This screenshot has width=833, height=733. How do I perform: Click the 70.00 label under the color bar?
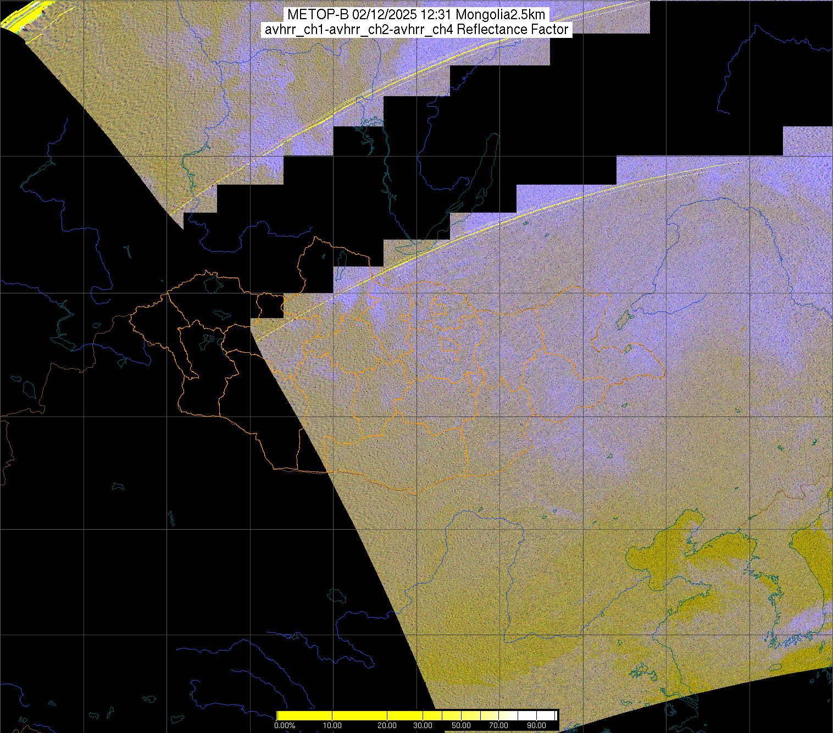tap(499, 725)
